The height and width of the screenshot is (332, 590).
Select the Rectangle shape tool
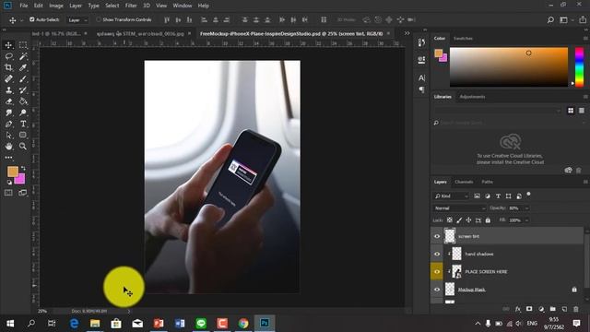[23, 136]
